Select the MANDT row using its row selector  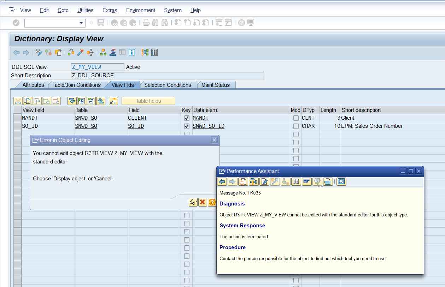[17, 118]
